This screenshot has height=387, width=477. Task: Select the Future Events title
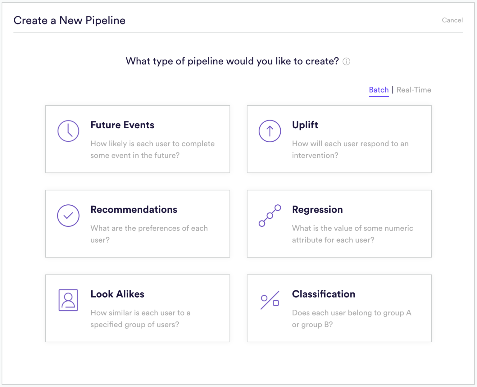point(122,125)
